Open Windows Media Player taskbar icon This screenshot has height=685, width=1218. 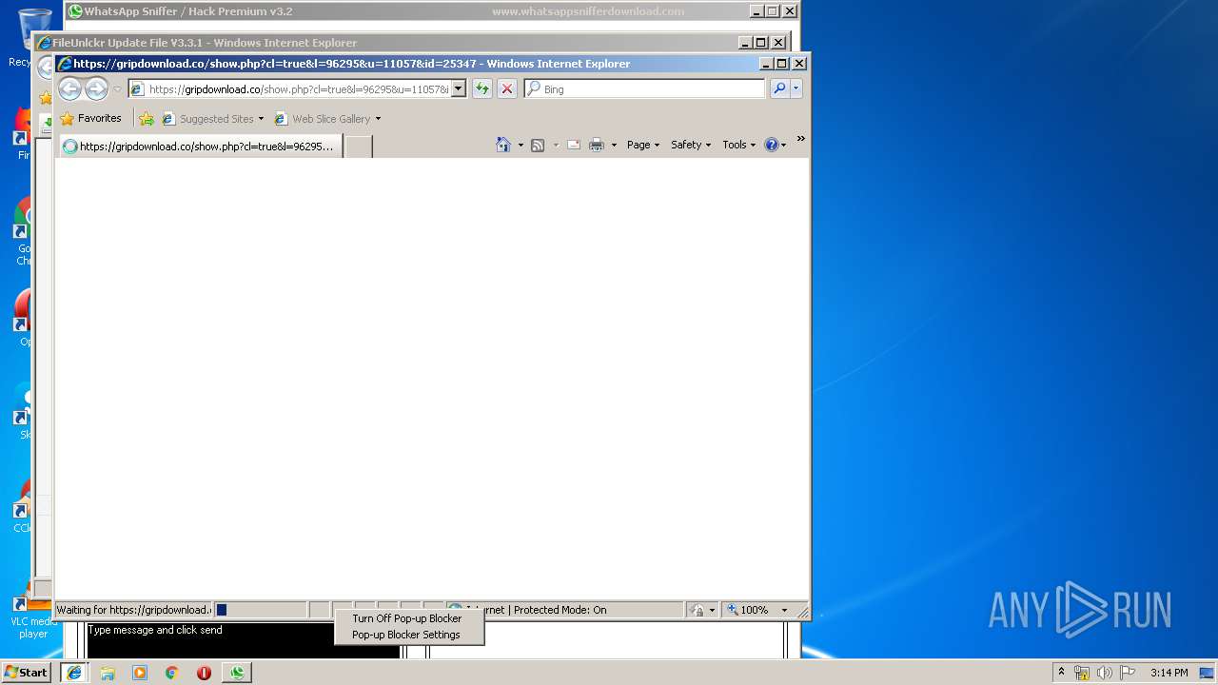pos(140,673)
